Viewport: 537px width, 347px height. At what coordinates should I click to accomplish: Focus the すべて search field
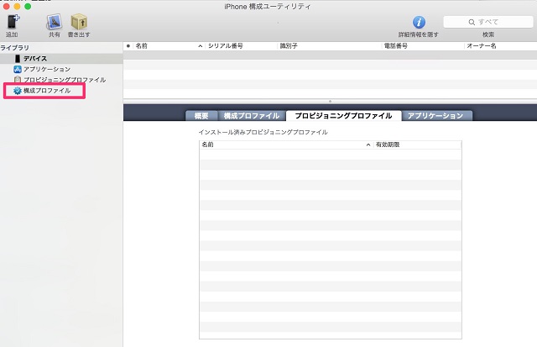pyautogui.click(x=488, y=22)
